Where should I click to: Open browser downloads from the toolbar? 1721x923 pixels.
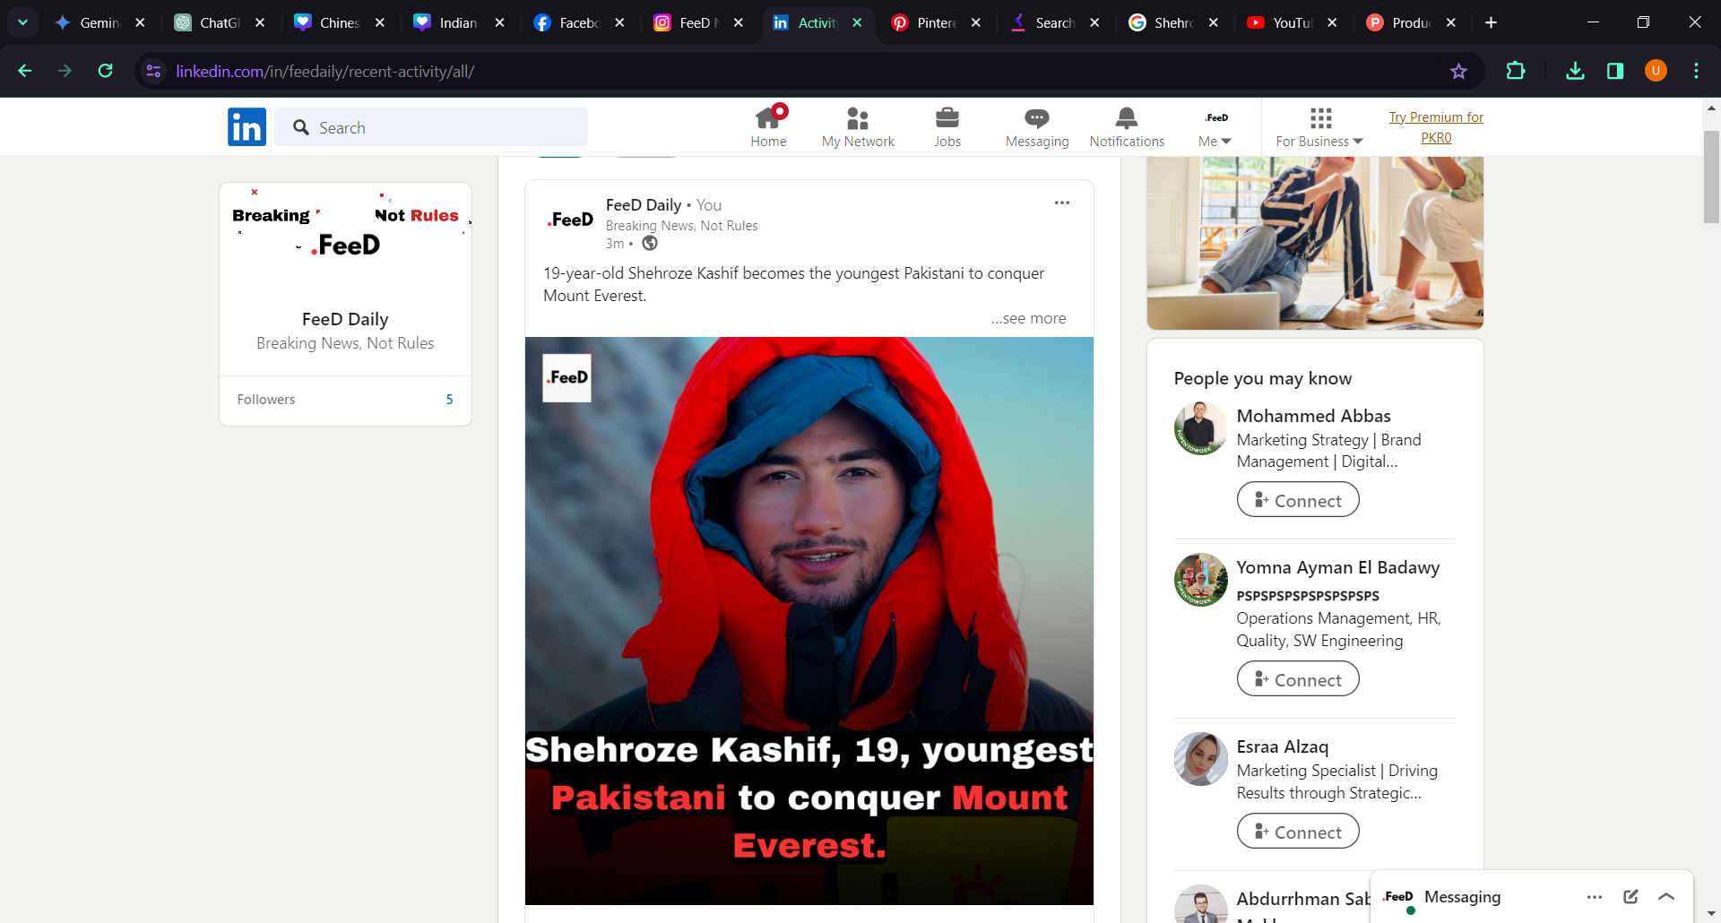(x=1576, y=71)
